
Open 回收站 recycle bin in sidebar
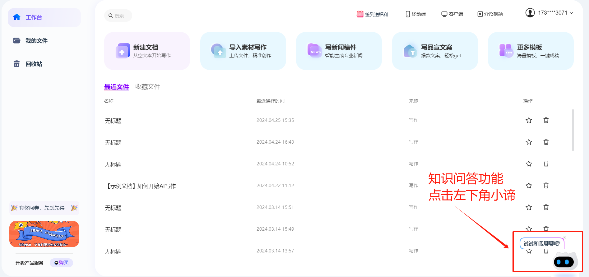[34, 64]
